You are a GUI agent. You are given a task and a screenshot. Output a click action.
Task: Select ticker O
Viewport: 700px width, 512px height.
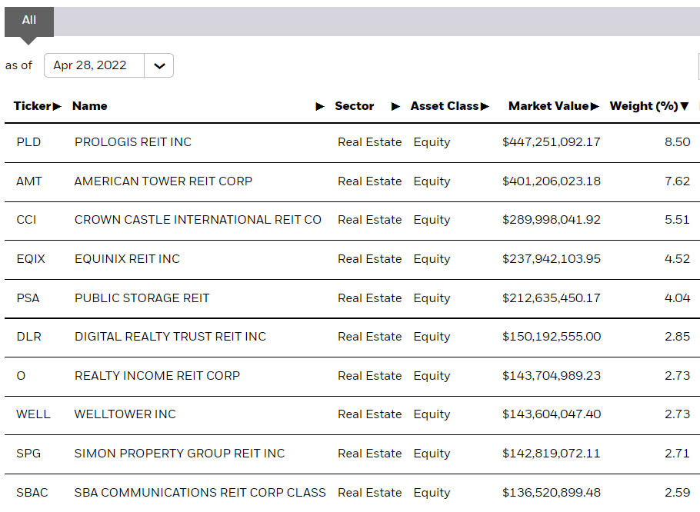point(21,376)
